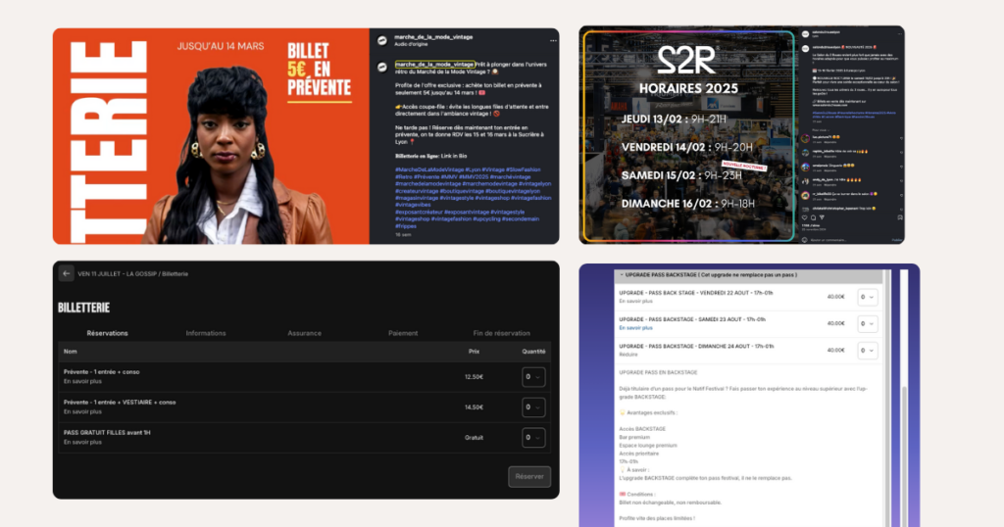Select the Paiement tab
Screen dimensions: 1004x527
[403, 333]
